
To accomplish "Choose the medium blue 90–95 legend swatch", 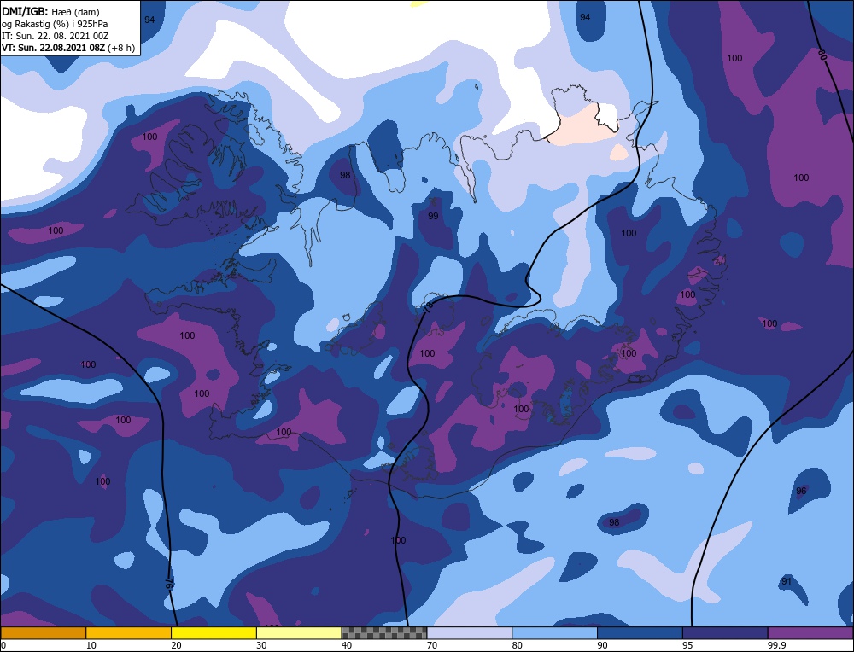I will click(x=640, y=632).
